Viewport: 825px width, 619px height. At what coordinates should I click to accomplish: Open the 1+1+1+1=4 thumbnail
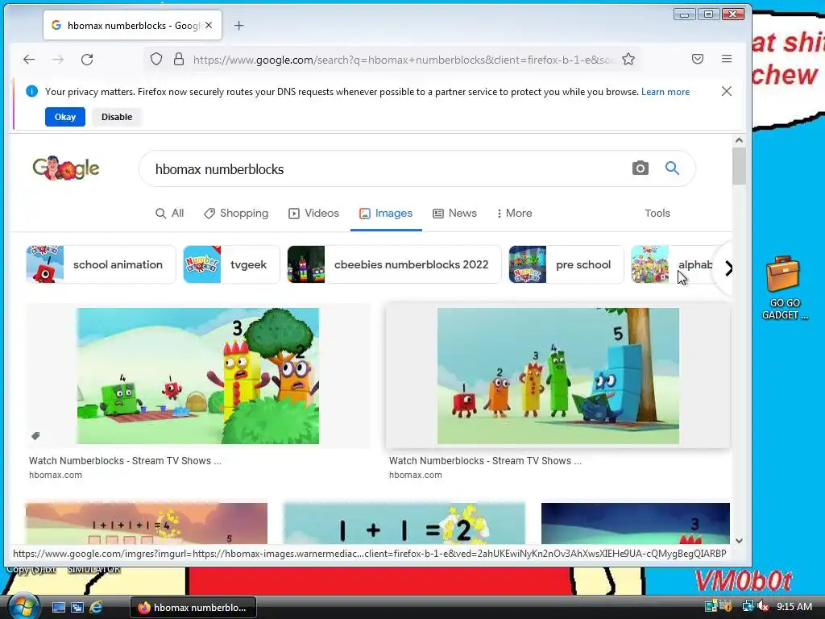147,523
